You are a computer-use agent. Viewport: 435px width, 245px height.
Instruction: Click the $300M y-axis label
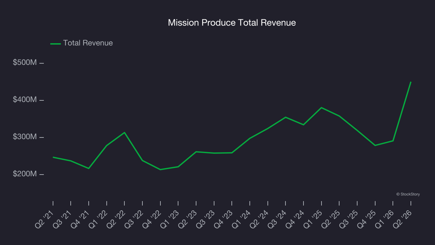pyautogui.click(x=24, y=137)
